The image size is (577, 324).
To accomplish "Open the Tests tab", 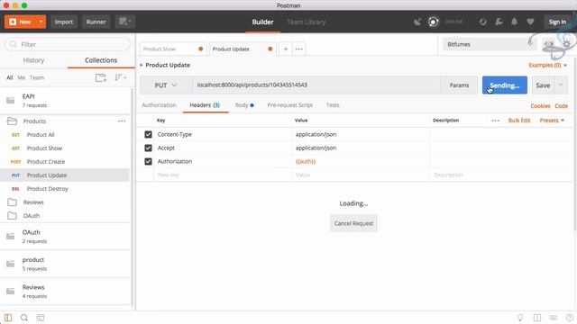I will coord(333,105).
